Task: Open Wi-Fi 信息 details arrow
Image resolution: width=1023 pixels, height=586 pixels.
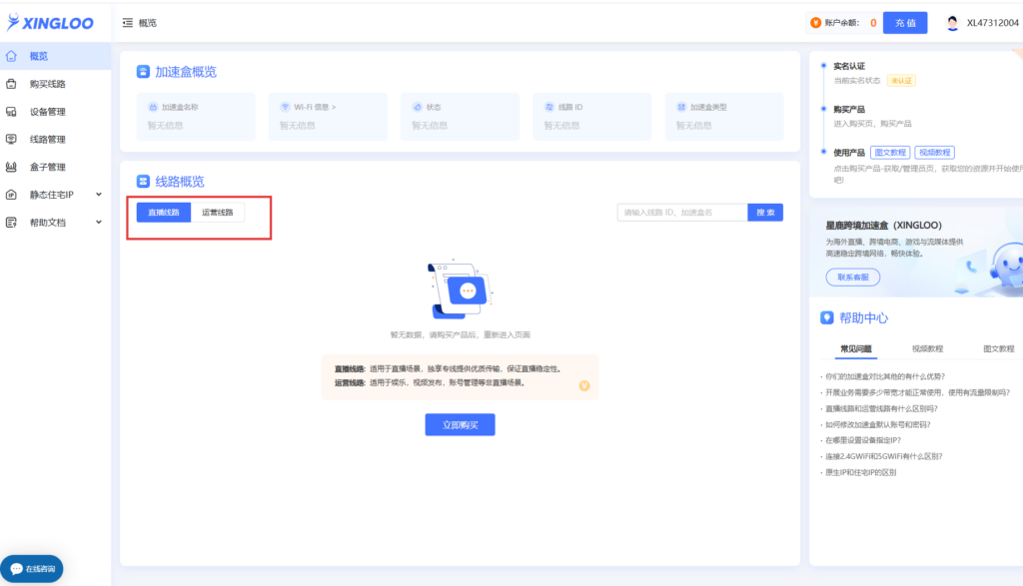Action: 334,107
